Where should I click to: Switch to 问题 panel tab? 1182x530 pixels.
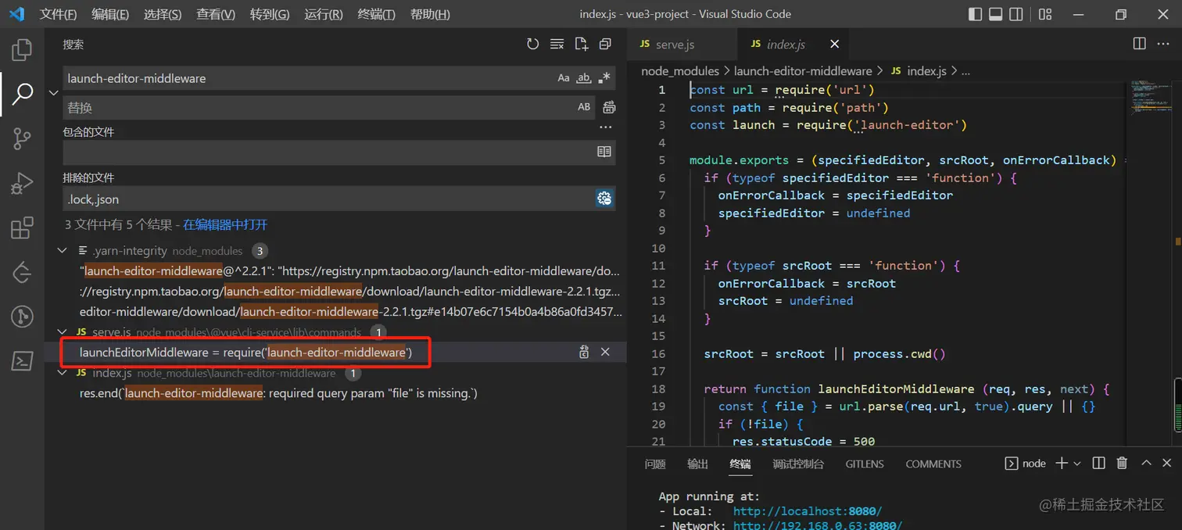pos(655,464)
